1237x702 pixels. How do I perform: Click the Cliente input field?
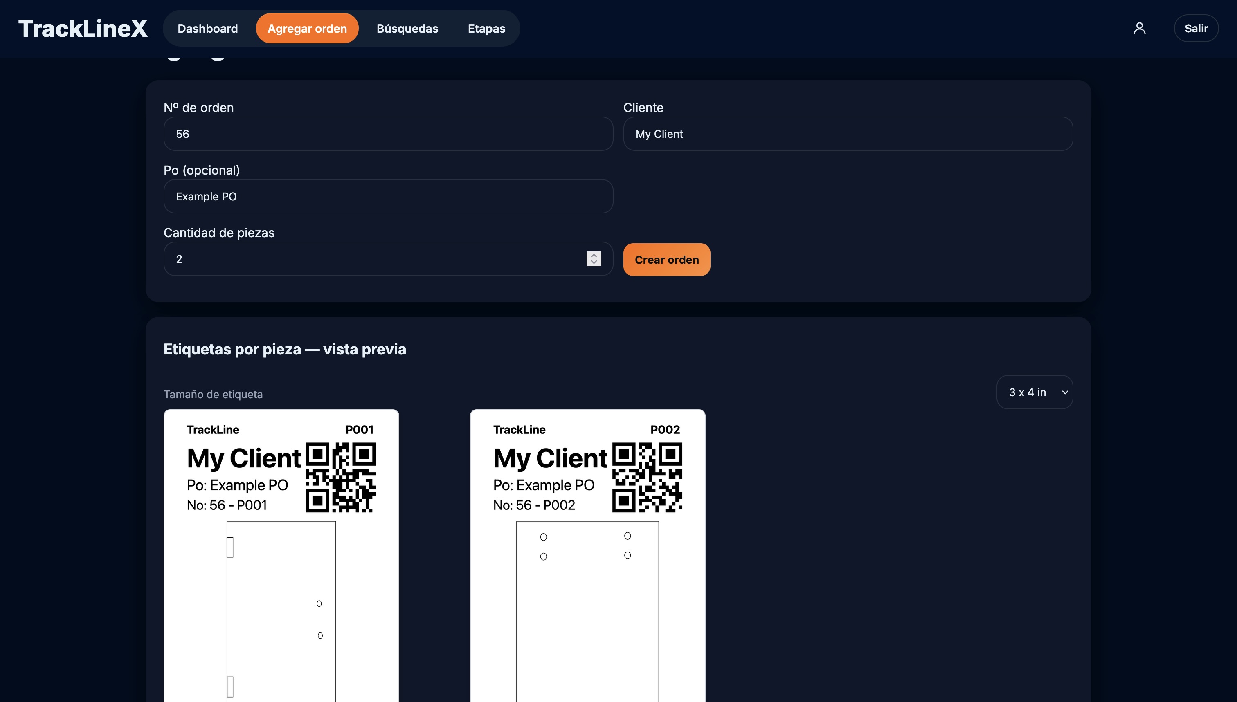click(x=848, y=134)
